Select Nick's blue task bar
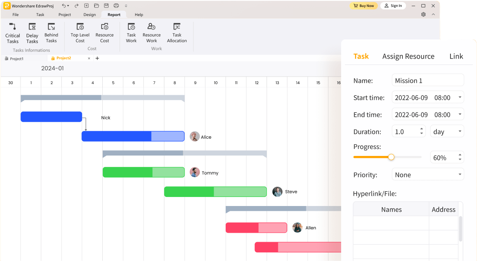Viewport: 478px width, 261px height. [x=51, y=117]
